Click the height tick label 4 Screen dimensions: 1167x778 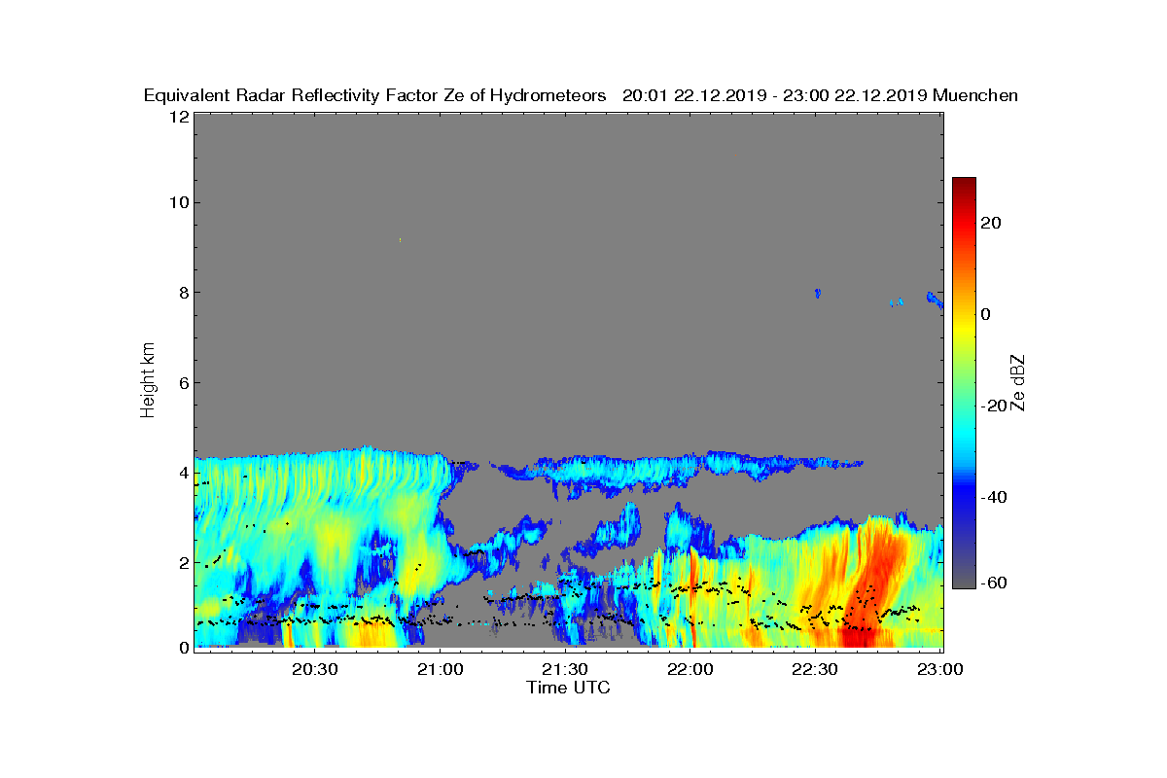(183, 473)
